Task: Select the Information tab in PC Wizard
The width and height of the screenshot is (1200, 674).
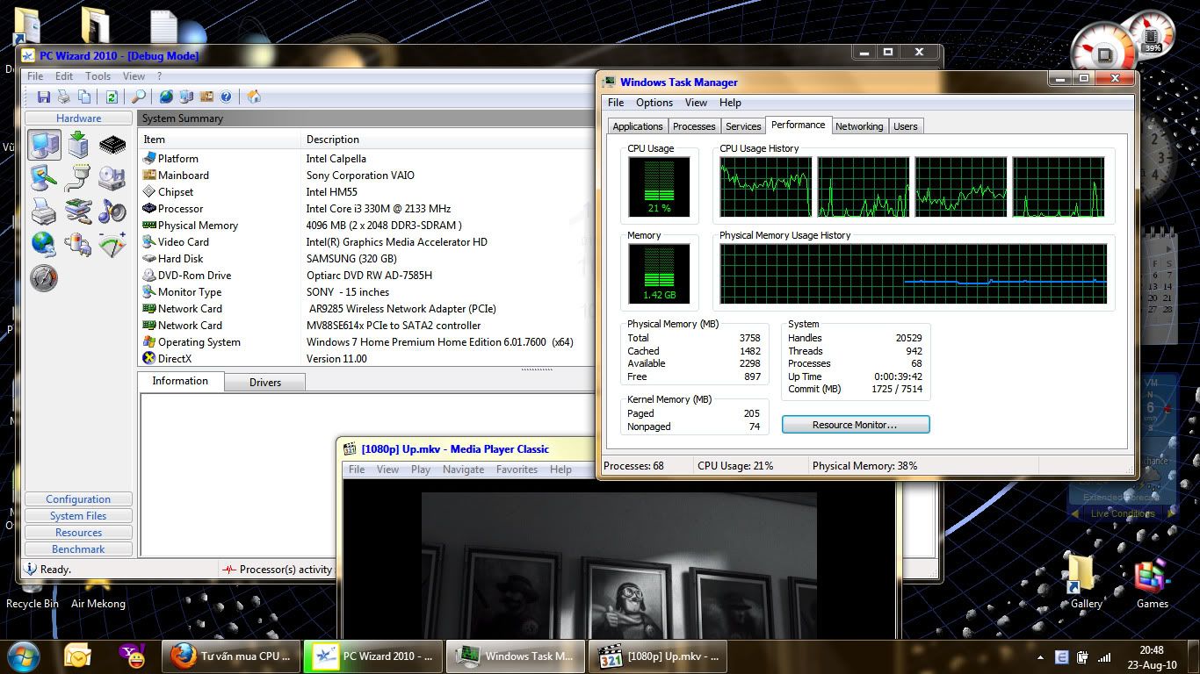Action: 180,381
